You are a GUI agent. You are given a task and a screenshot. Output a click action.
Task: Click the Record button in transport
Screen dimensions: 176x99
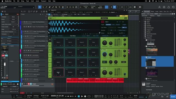coord(85,96)
